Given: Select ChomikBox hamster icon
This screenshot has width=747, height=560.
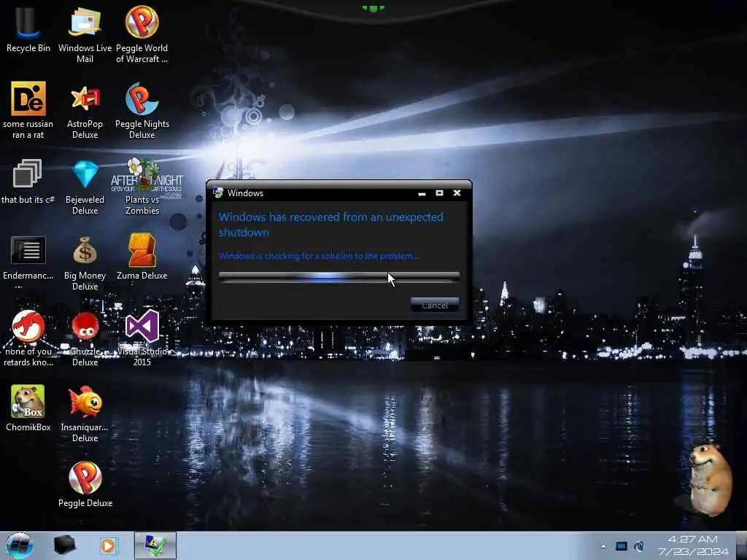Looking at the screenshot, I should tap(28, 408).
